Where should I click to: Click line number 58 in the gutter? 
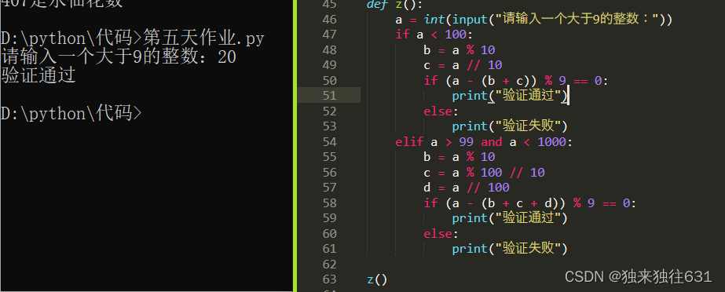pyautogui.click(x=329, y=203)
